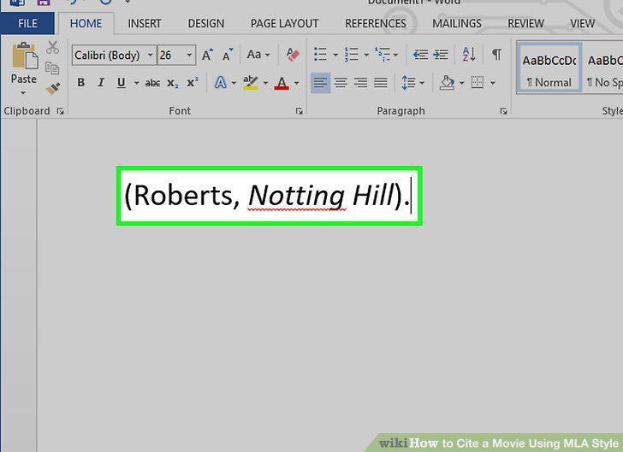623x452 pixels.
Task: Select the Format Painter brush
Action: point(52,89)
